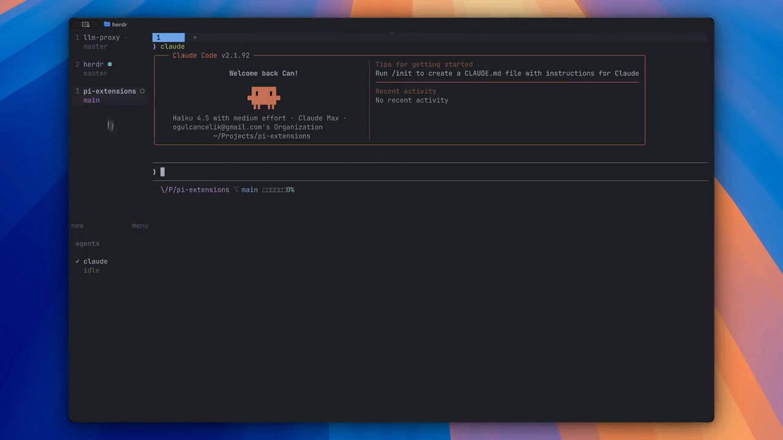Select terminal tab 1
This screenshot has width=783, height=440.
click(168, 38)
